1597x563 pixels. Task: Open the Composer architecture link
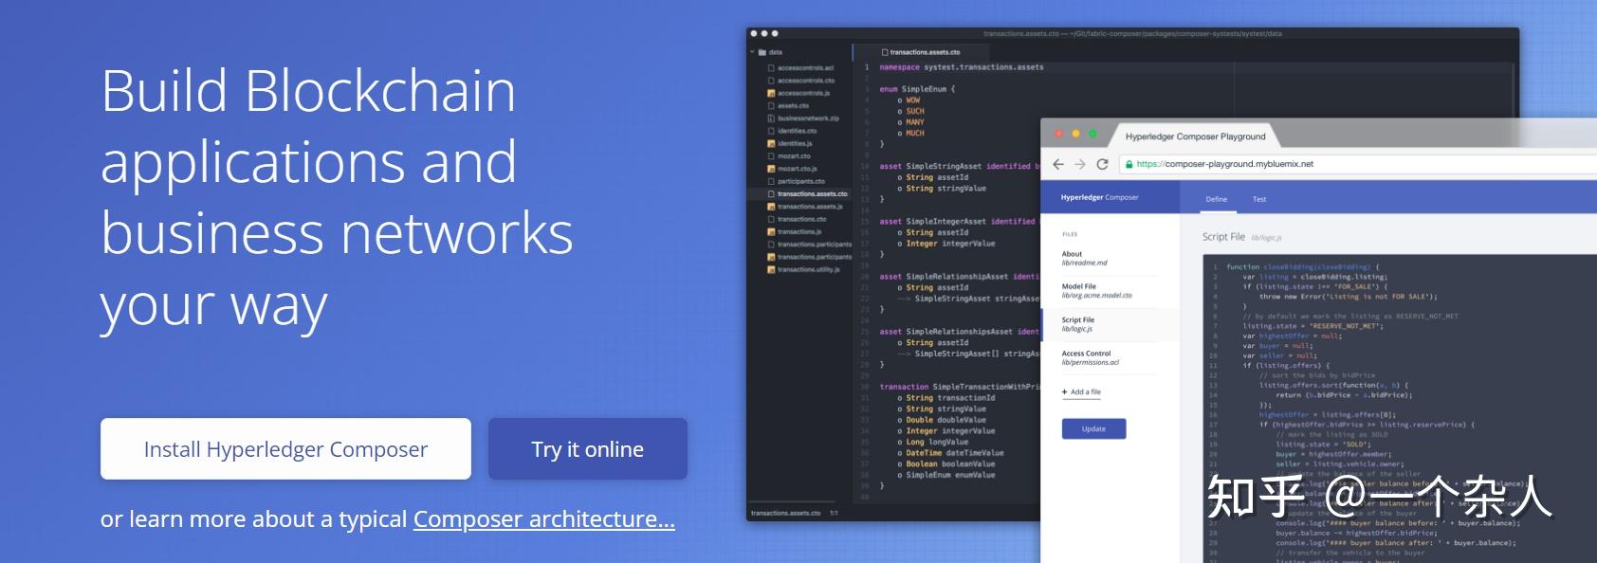coord(544,519)
